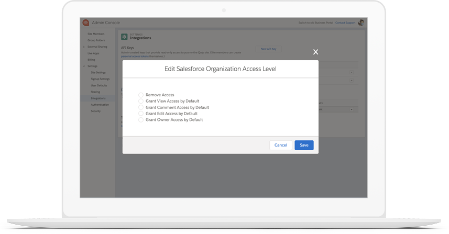Collapse the Settings sidebar section arrow
The width and height of the screenshot is (449, 234).
click(84, 66)
